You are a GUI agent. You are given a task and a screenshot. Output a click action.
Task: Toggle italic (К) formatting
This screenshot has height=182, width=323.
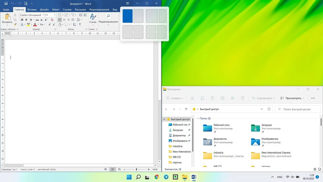(x=26, y=20)
